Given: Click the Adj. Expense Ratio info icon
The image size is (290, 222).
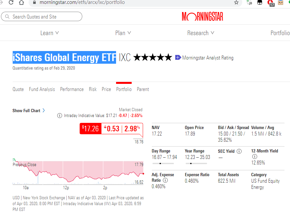Looking at the screenshot, I should click(165, 180).
